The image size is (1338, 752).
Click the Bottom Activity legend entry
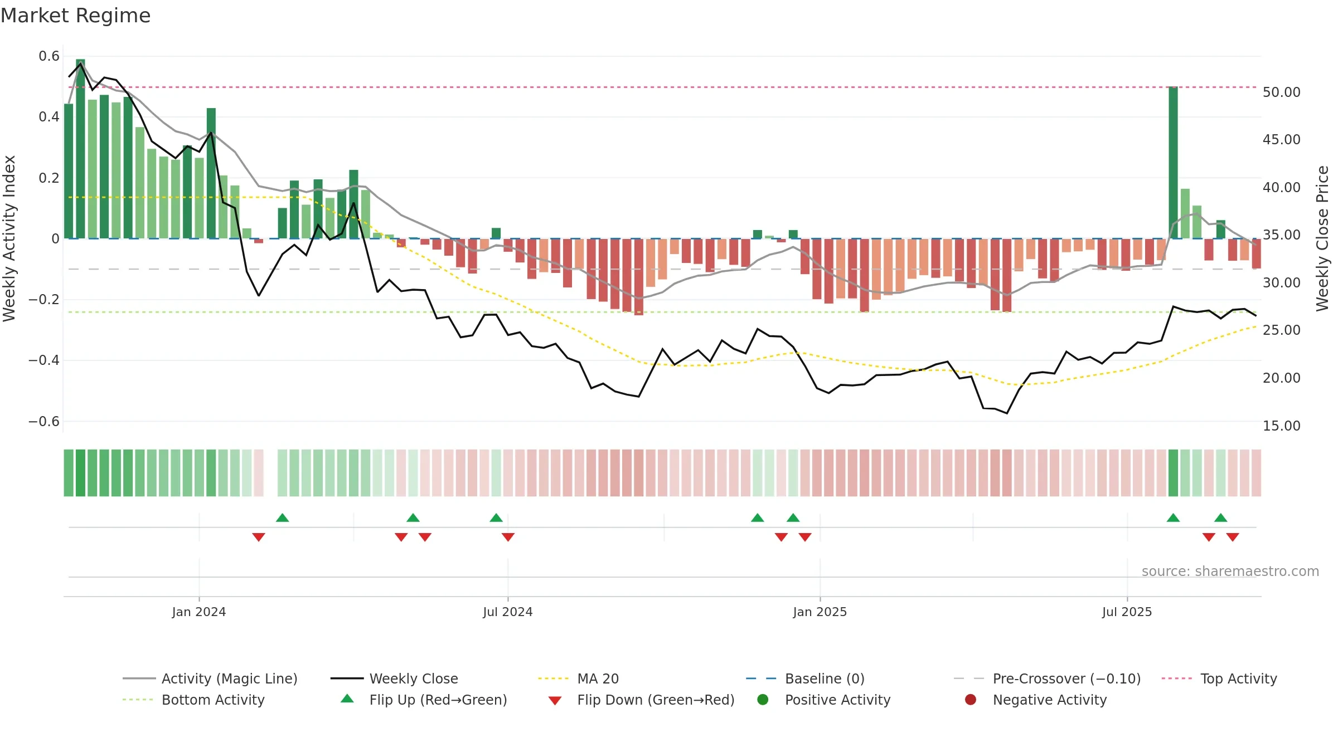click(x=193, y=700)
